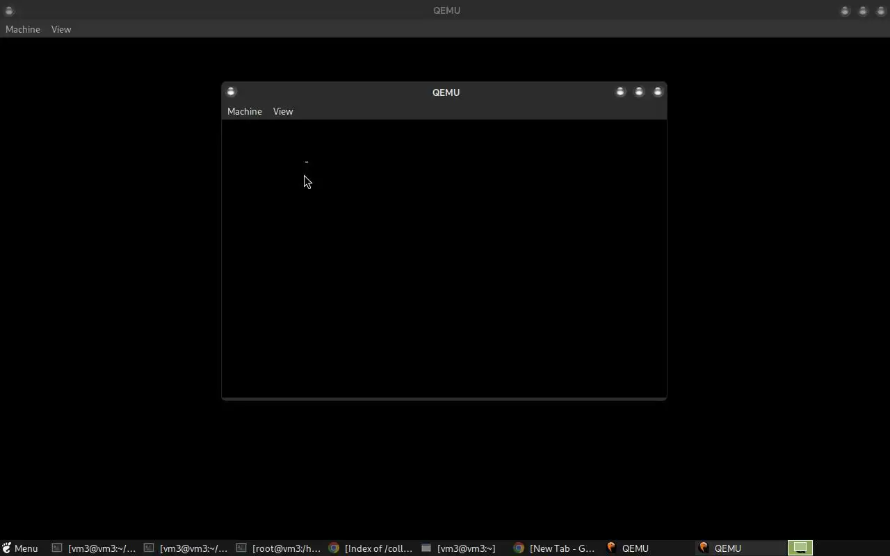Switch to first vm3@vm3:~/ terminal task

point(95,548)
